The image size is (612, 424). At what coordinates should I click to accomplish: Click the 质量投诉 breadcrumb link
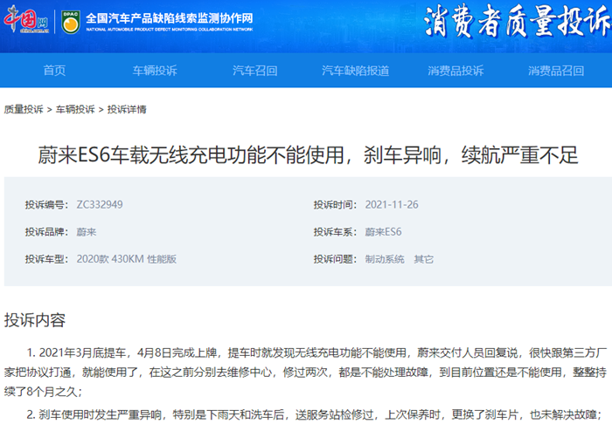coord(24,110)
